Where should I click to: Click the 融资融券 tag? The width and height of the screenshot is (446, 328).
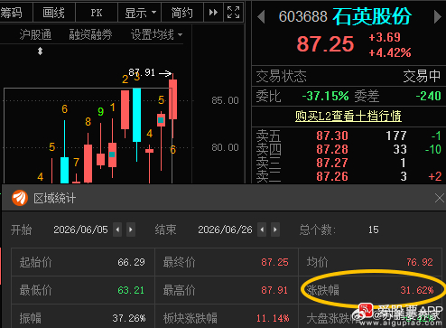pos(90,35)
